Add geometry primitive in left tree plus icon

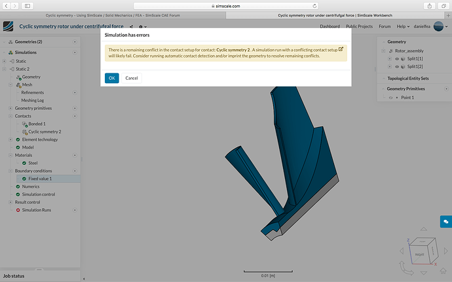(75, 109)
